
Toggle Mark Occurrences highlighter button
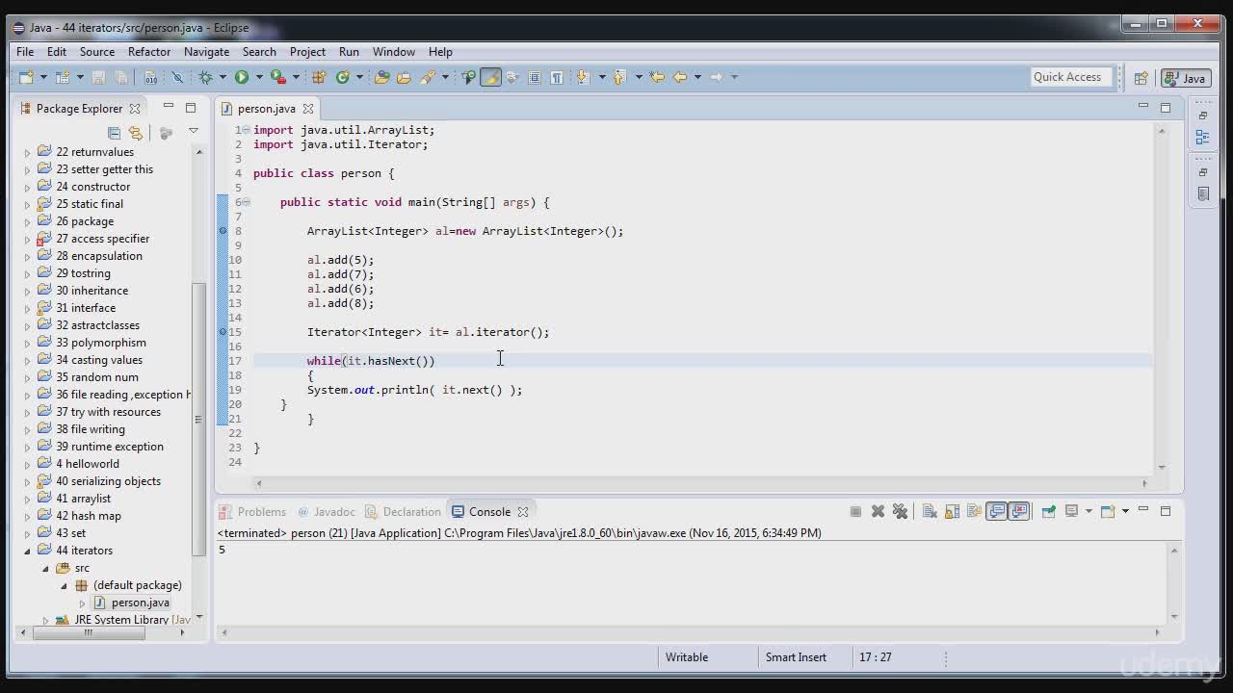490,77
